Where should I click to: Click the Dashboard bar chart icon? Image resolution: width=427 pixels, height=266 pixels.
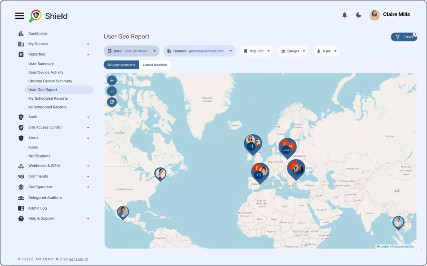(x=21, y=33)
